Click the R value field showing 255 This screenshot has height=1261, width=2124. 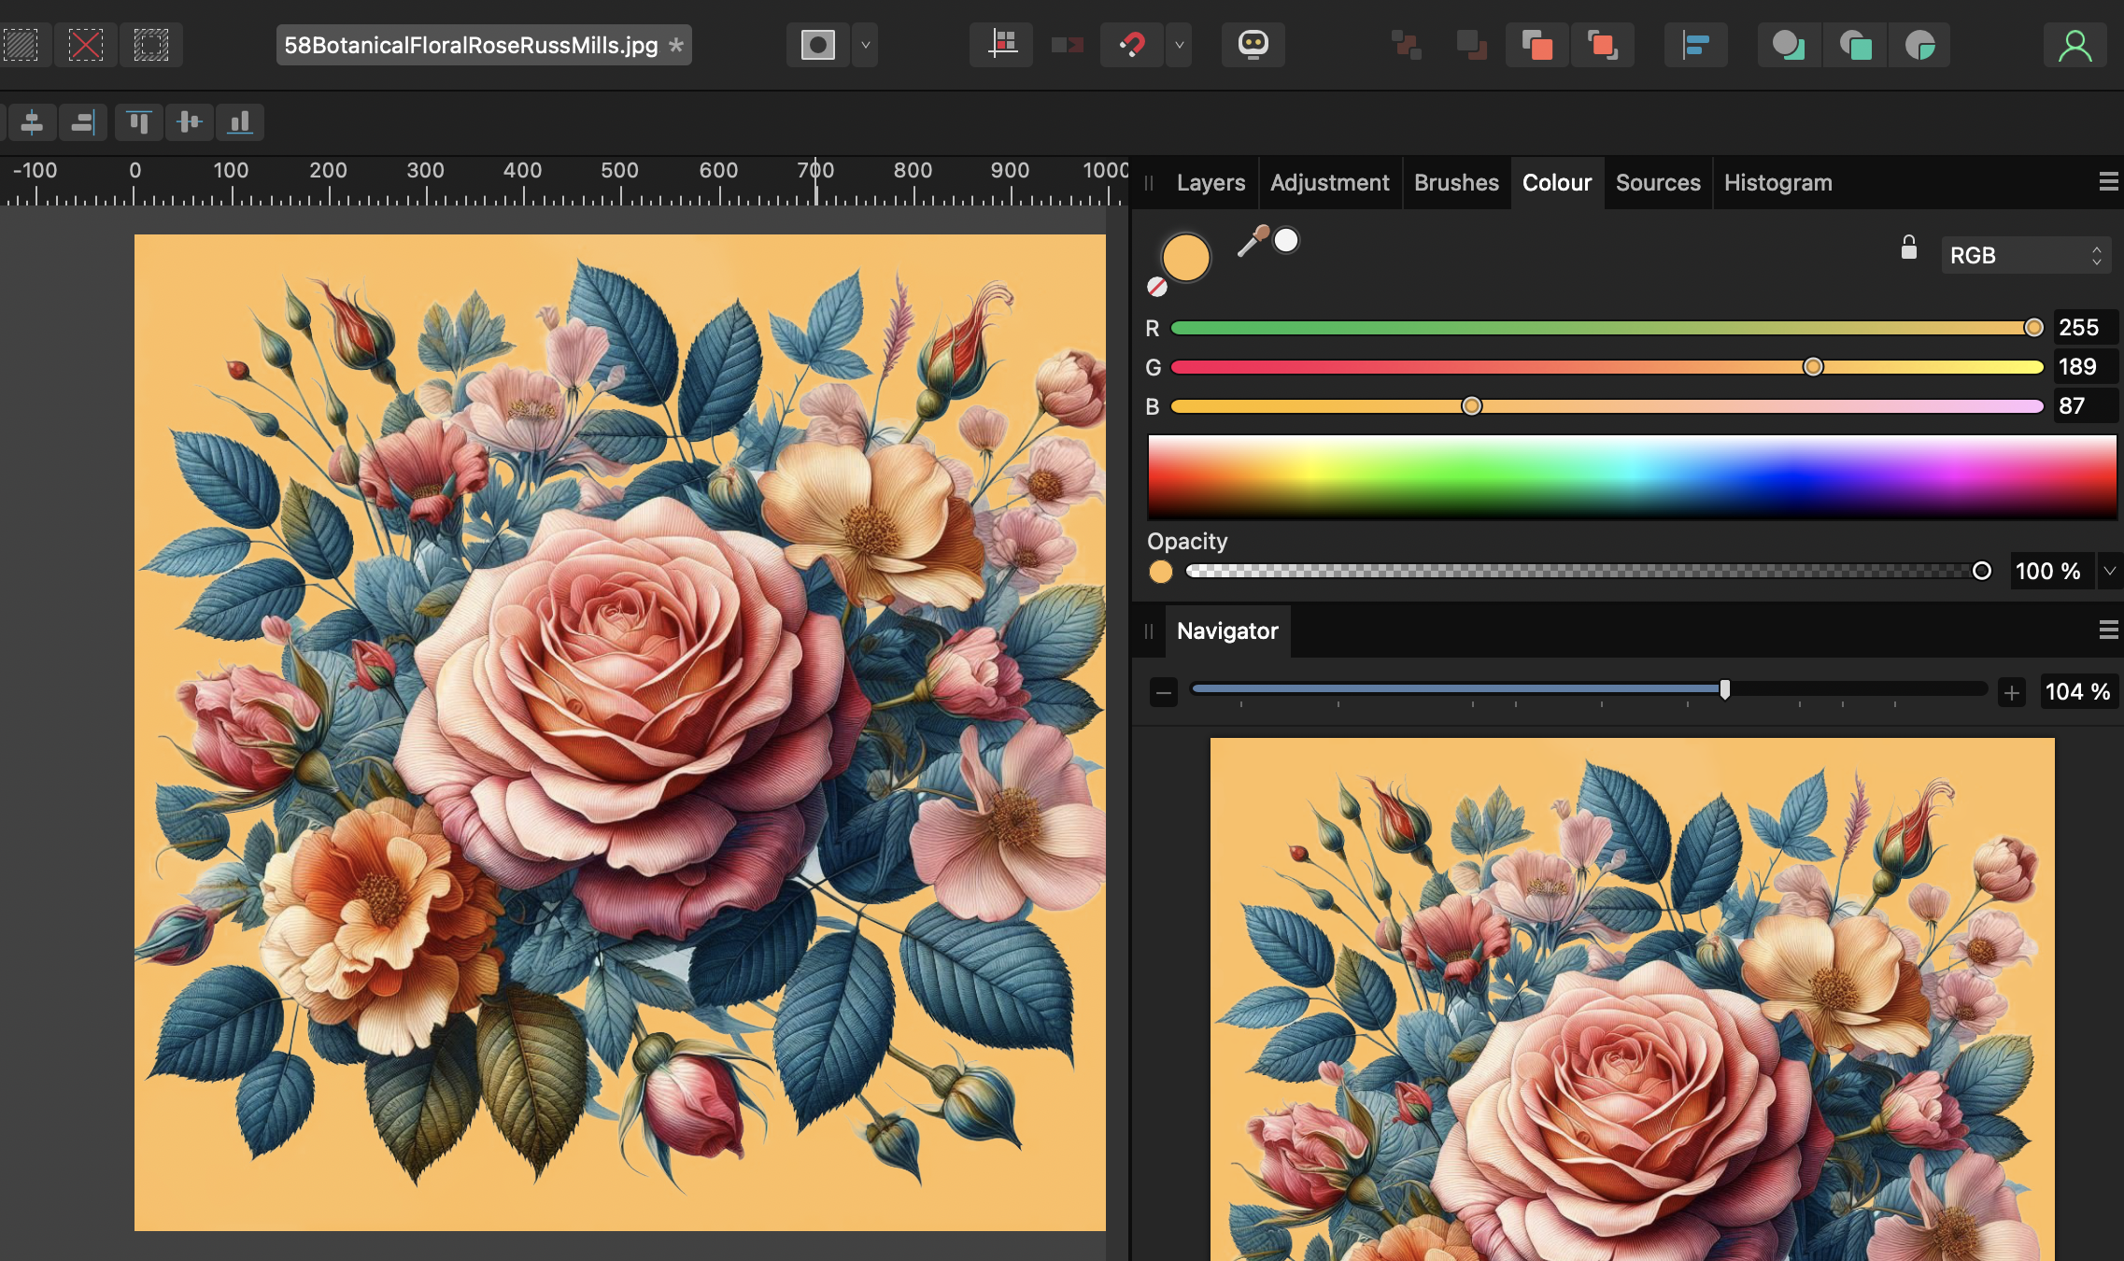[2085, 327]
